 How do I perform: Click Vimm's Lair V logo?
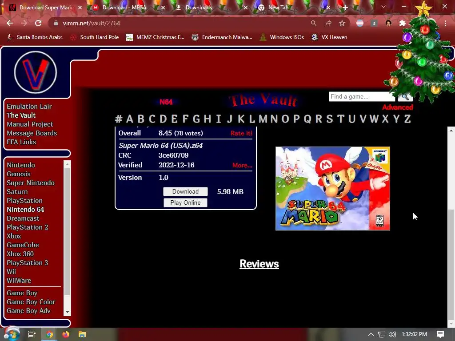coord(36,72)
